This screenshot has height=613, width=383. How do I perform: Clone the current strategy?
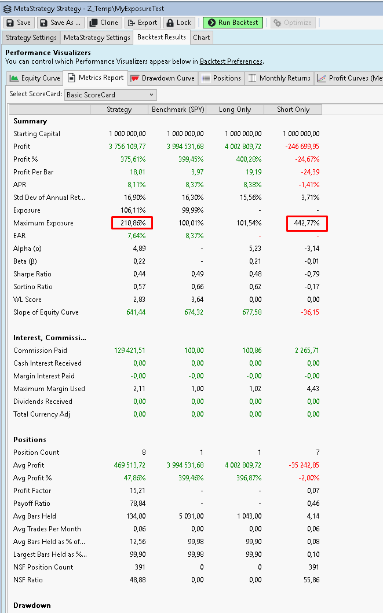pyautogui.click(x=104, y=23)
